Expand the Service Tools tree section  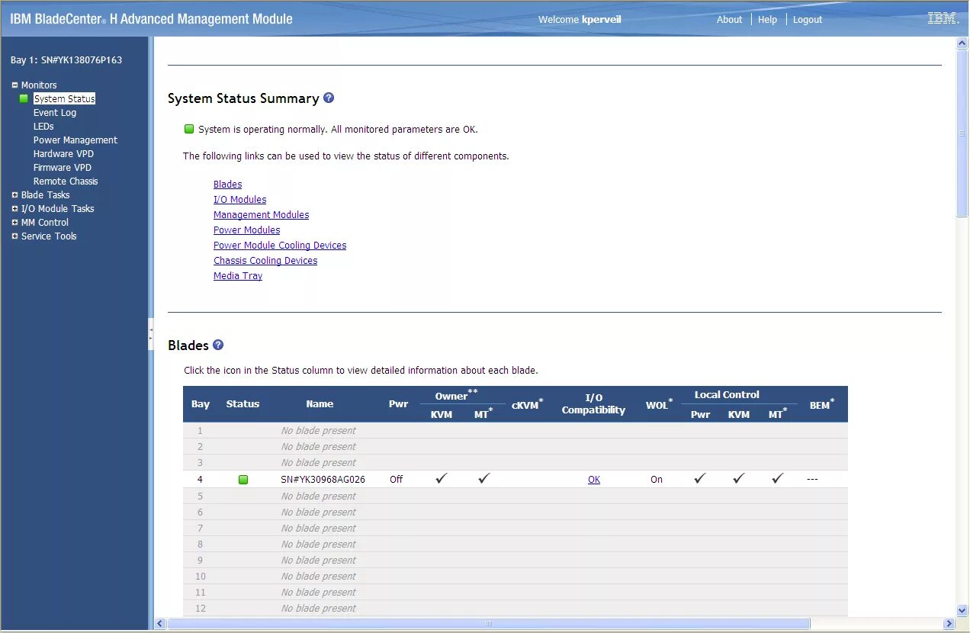tap(14, 236)
